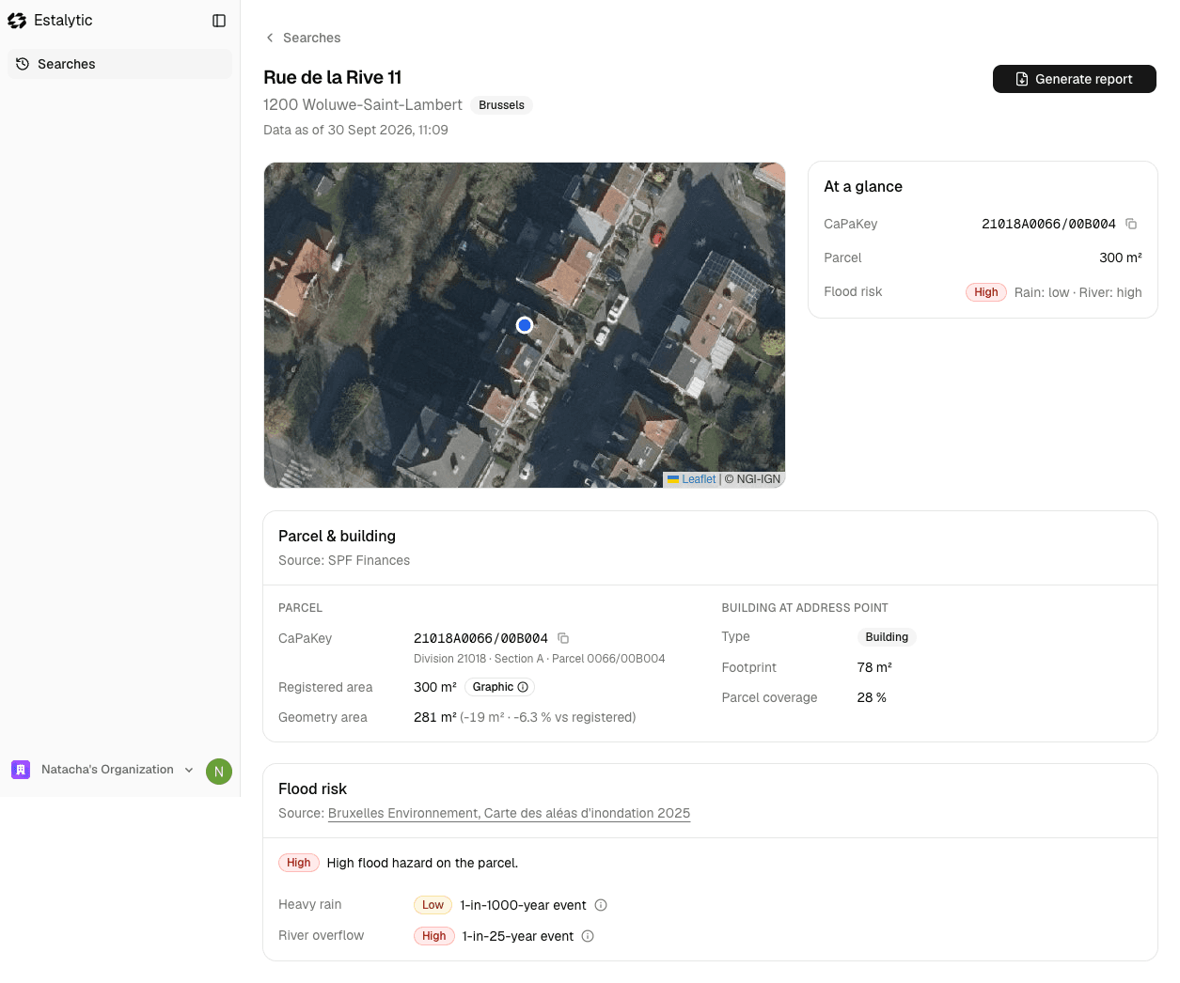1180x983 pixels.
Task: Click the 1200 Woluwe-Saint-Lambert text
Action: 363,105
